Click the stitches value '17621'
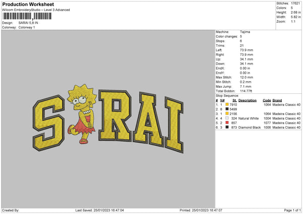303x214 pixels. (x=295, y=4)
